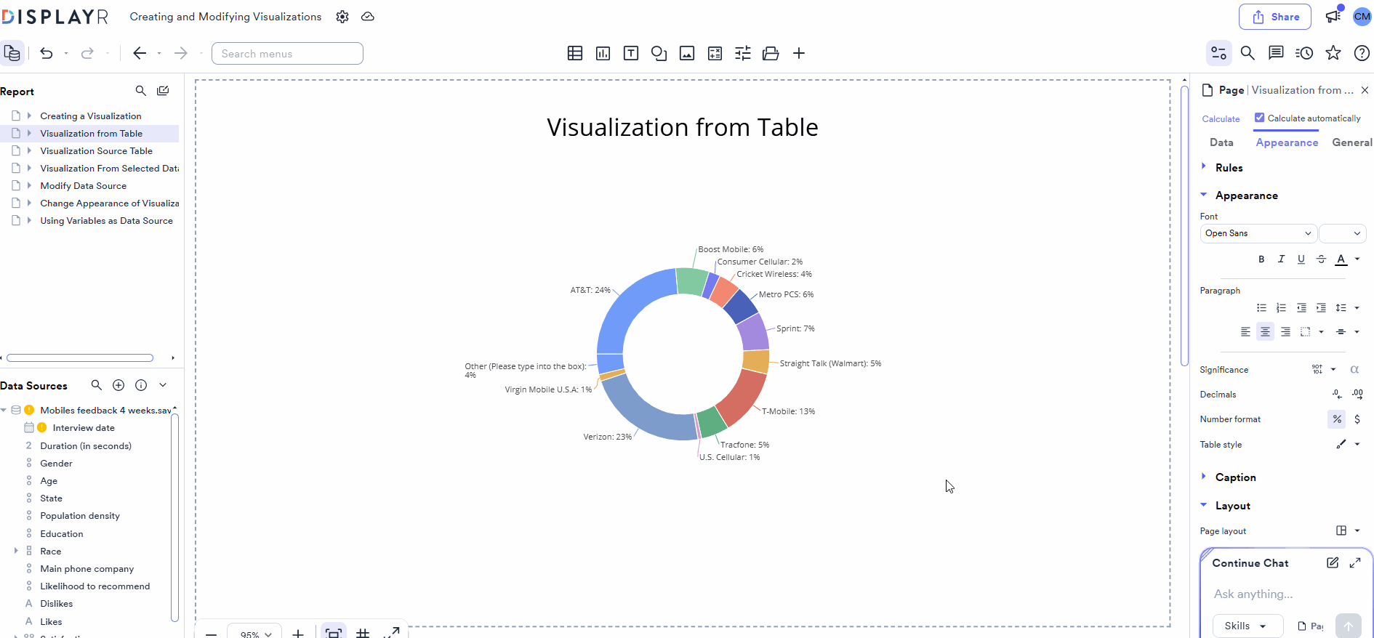Open the Open Sans font dropdown

coord(1258,233)
